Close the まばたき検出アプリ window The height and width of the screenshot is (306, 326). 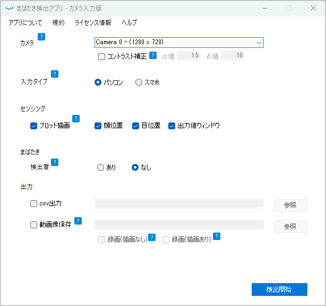[x=313, y=8]
